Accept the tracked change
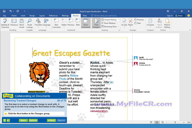 [x=124, y=23]
